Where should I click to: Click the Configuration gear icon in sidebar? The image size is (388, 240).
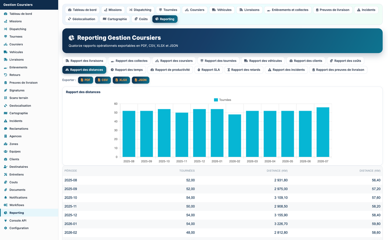pyautogui.click(x=5, y=228)
